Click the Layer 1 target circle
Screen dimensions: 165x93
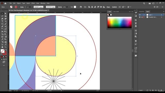pos(162,15)
